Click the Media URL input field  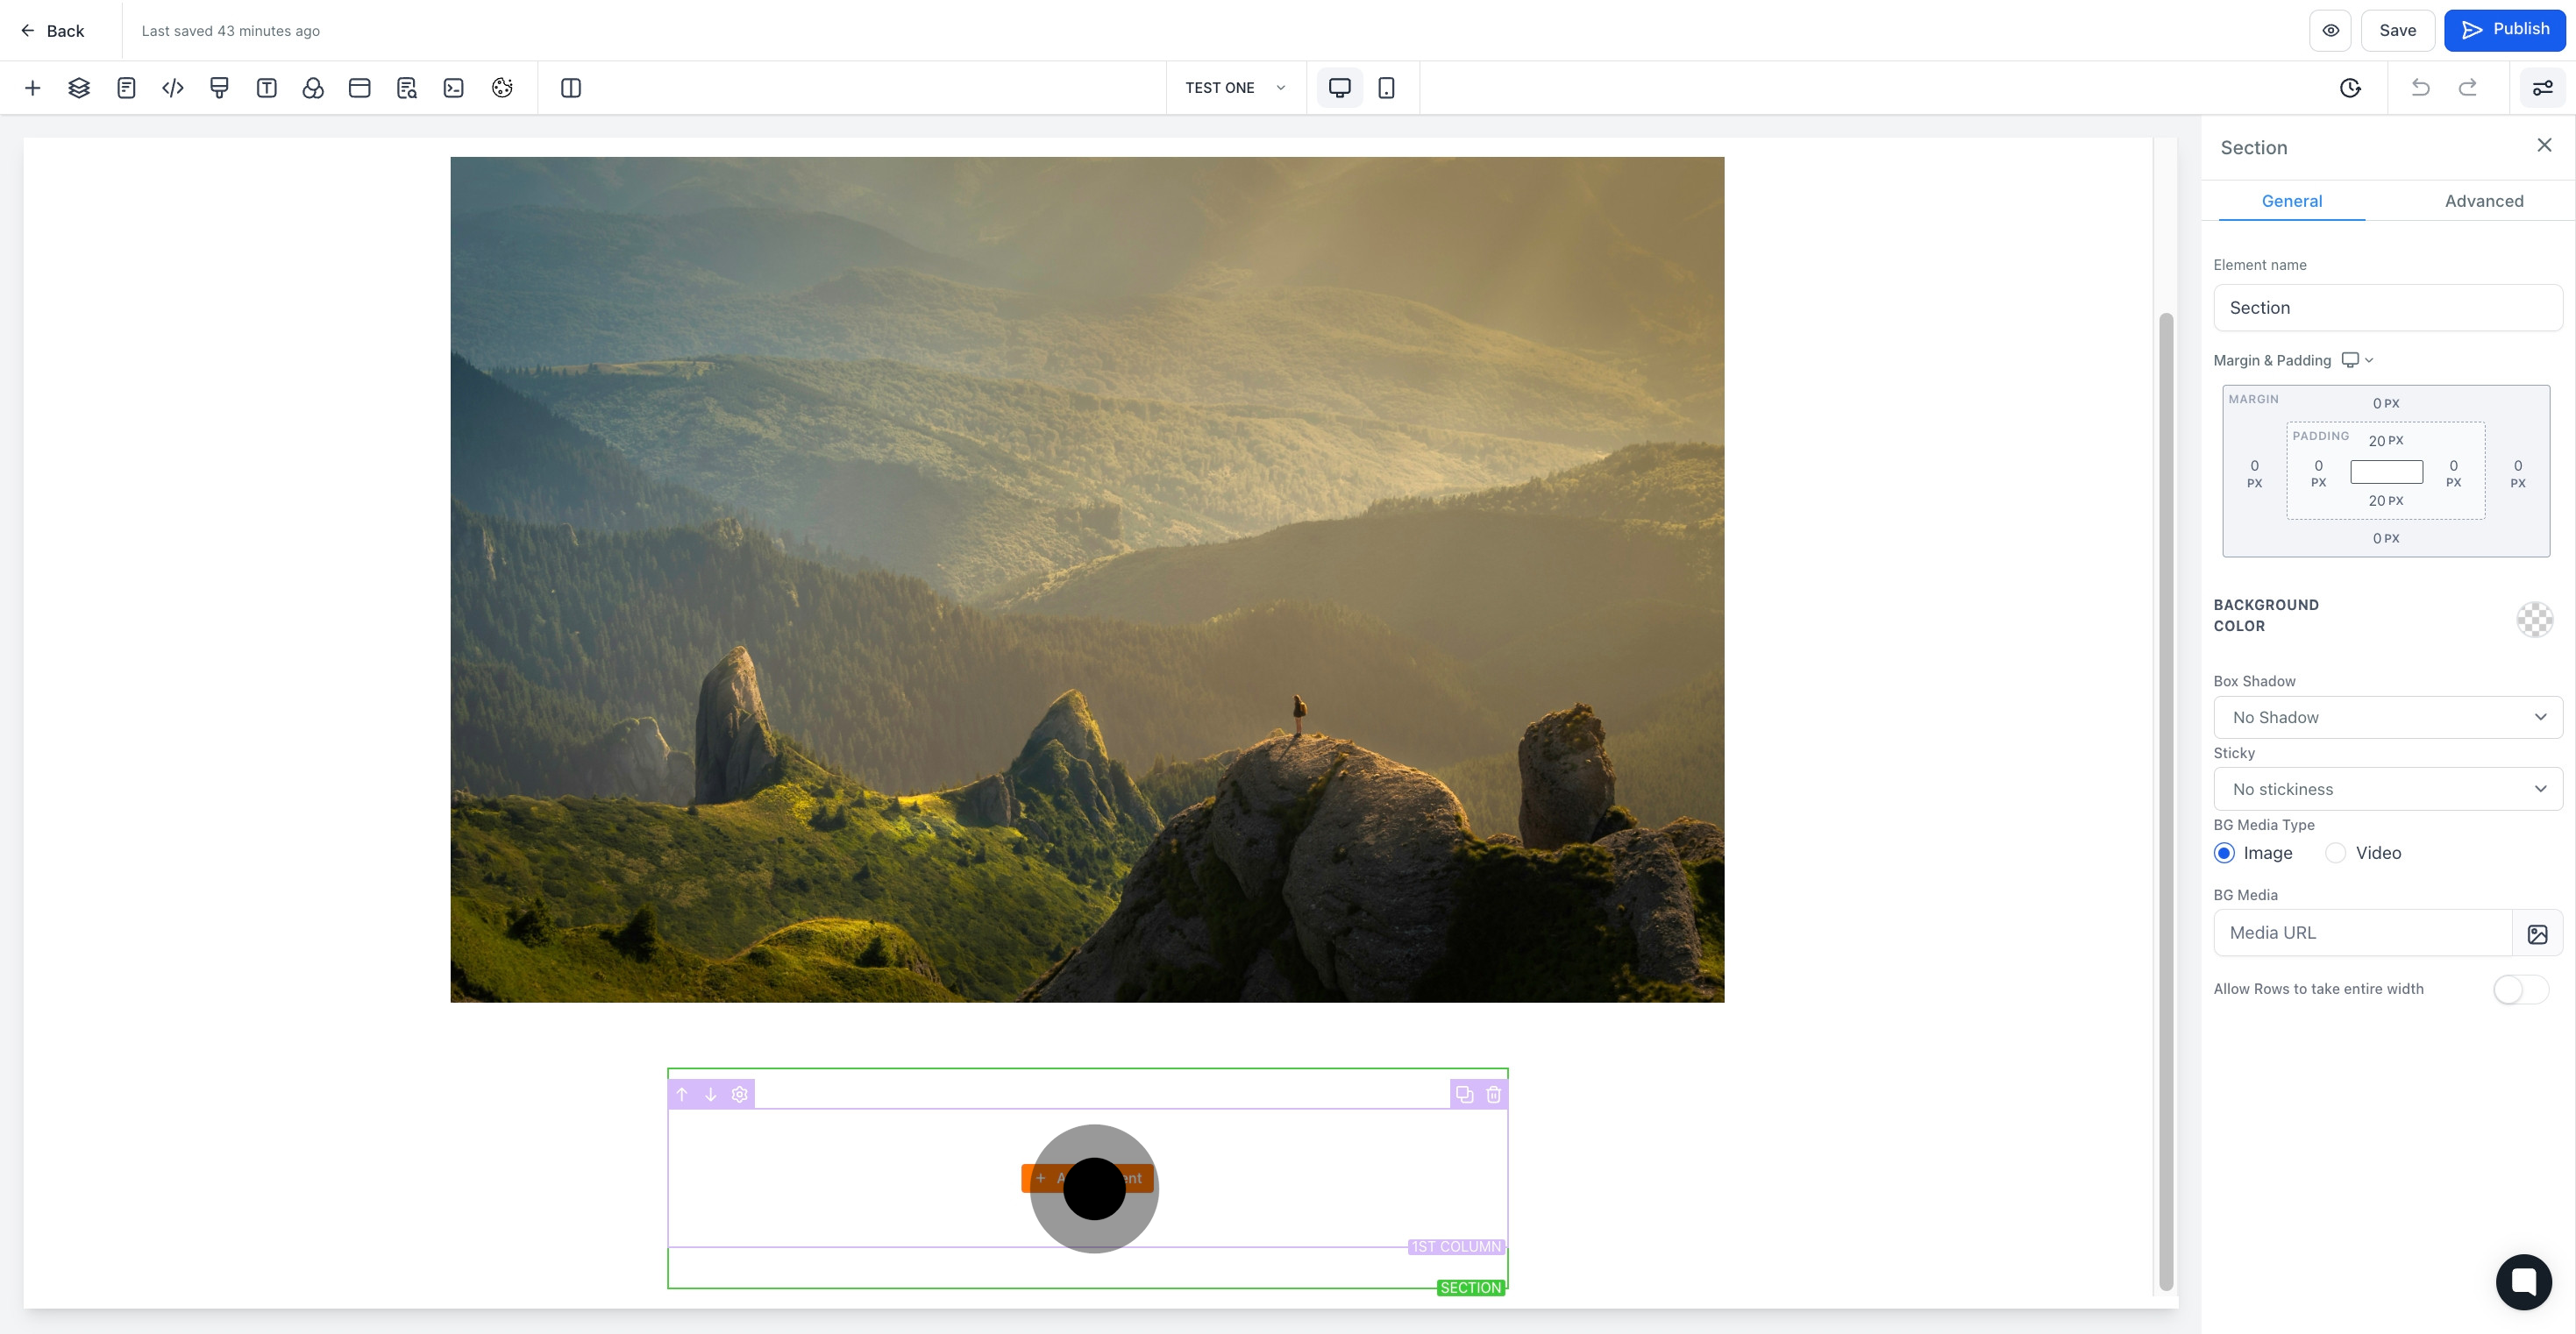[2363, 934]
